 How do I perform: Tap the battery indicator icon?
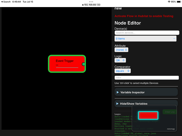tap(179, 2)
